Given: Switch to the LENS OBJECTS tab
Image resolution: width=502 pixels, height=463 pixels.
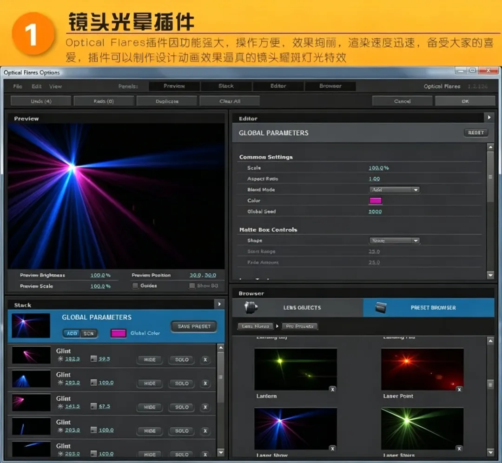Looking at the screenshot, I should [x=298, y=308].
